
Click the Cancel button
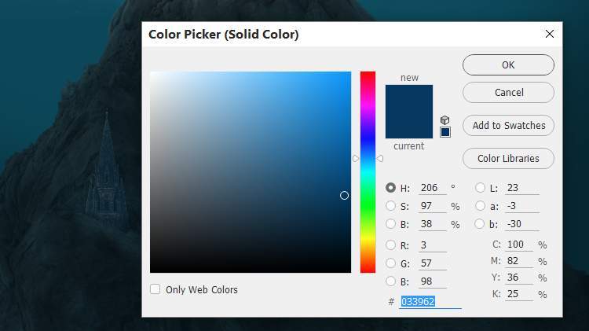click(x=508, y=93)
